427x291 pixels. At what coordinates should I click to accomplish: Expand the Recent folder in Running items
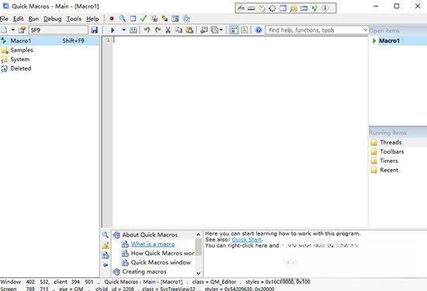(384, 170)
